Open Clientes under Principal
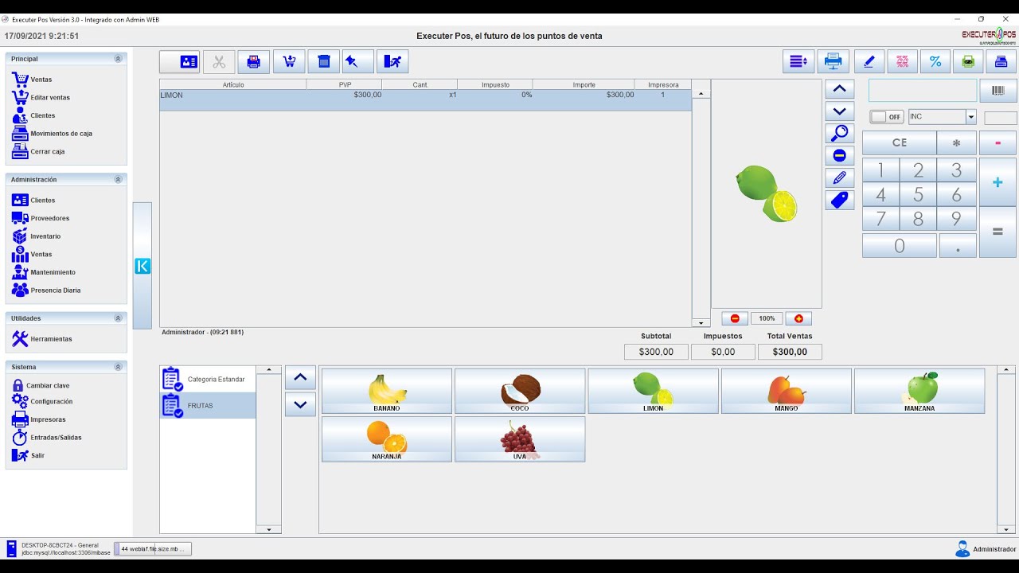 click(33, 115)
